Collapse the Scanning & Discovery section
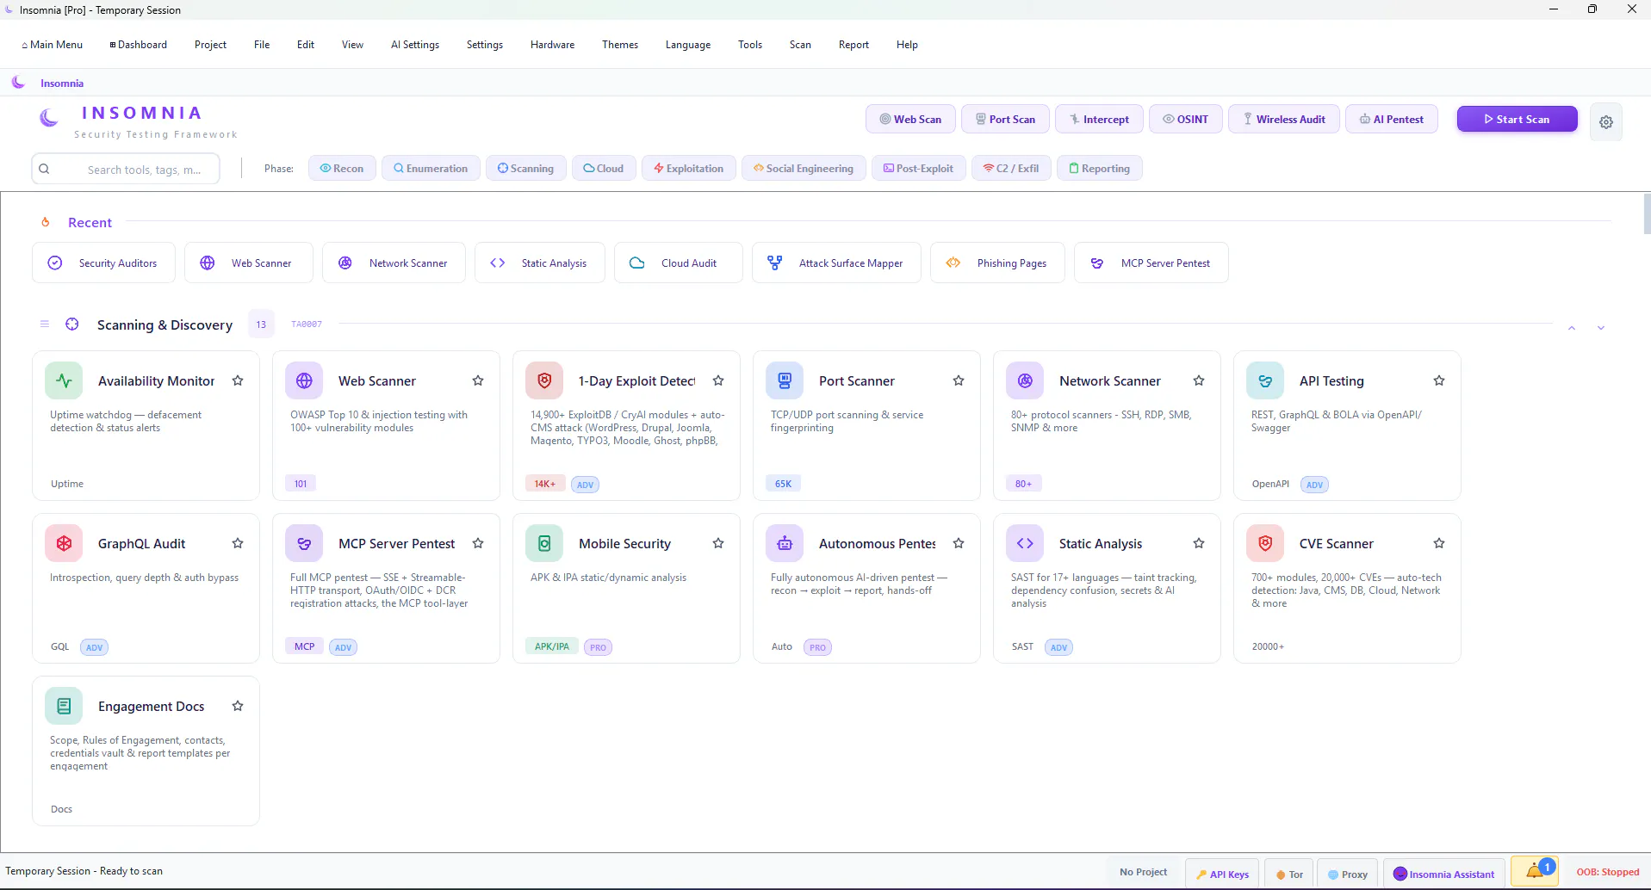 (x=1572, y=328)
